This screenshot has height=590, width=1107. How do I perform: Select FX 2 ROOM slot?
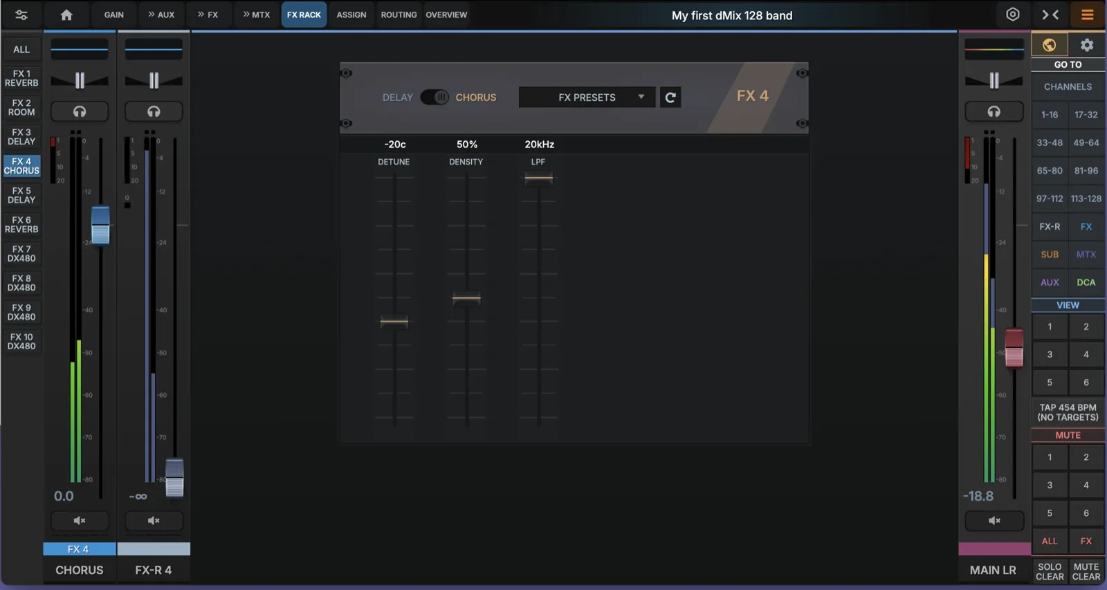point(21,107)
